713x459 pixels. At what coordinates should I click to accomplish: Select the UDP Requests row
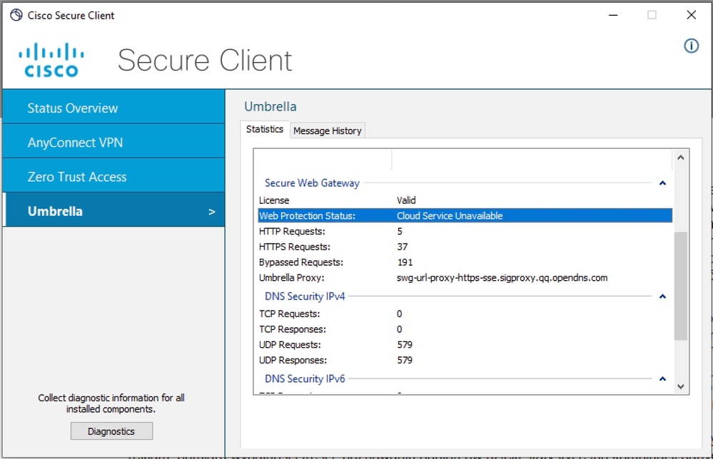[465, 344]
